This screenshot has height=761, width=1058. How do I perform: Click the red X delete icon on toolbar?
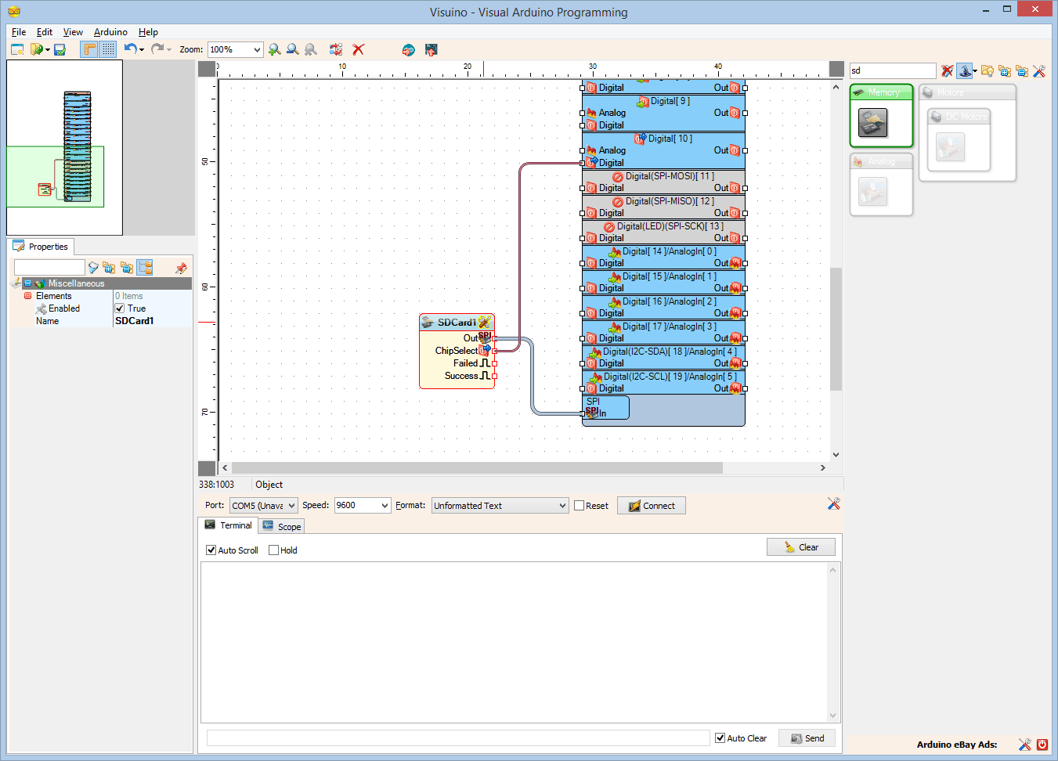[358, 49]
